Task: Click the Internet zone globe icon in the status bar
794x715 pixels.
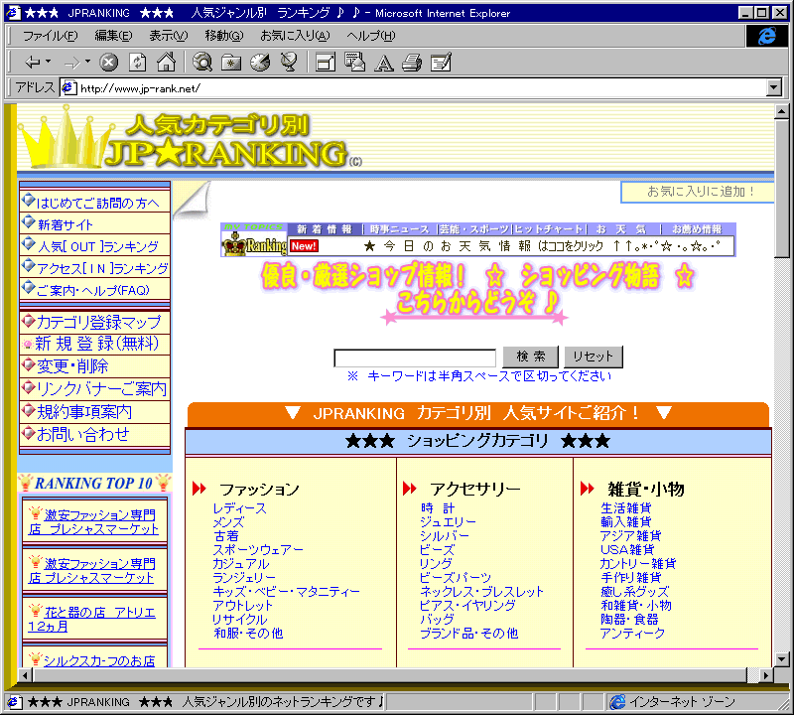Action: coord(617,702)
